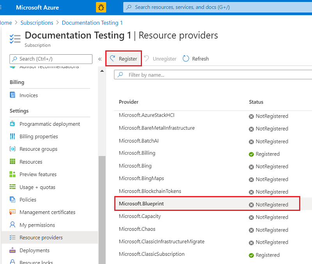Click the Register refresh-arrow icon
This screenshot has height=264, width=312.
pyautogui.click(x=113, y=58)
